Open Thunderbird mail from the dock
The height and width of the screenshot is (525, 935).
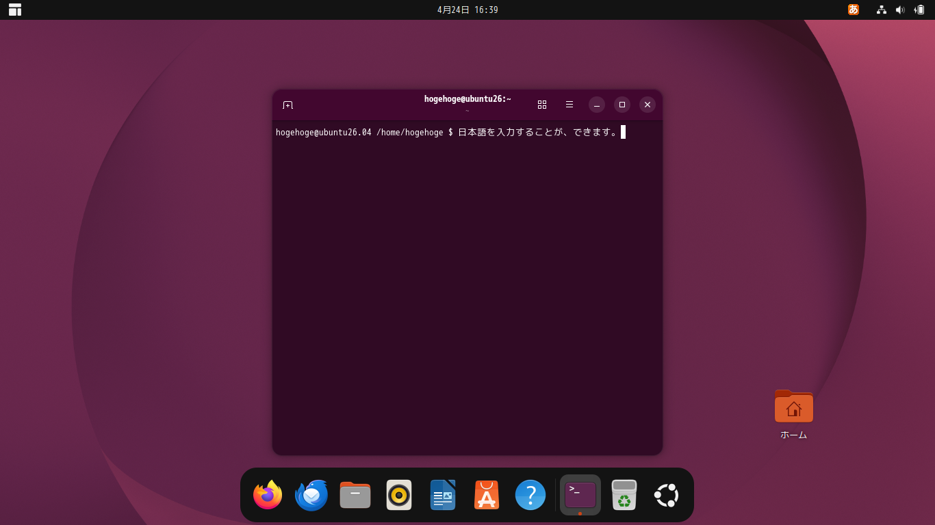pos(311,495)
